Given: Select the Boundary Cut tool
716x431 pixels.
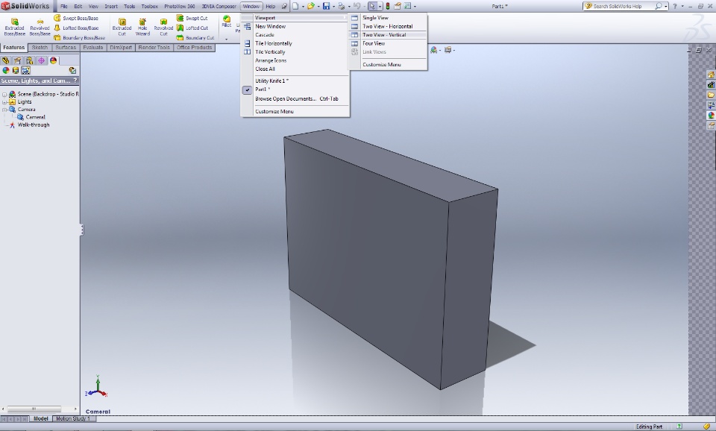Looking at the screenshot, I should 195,37.
